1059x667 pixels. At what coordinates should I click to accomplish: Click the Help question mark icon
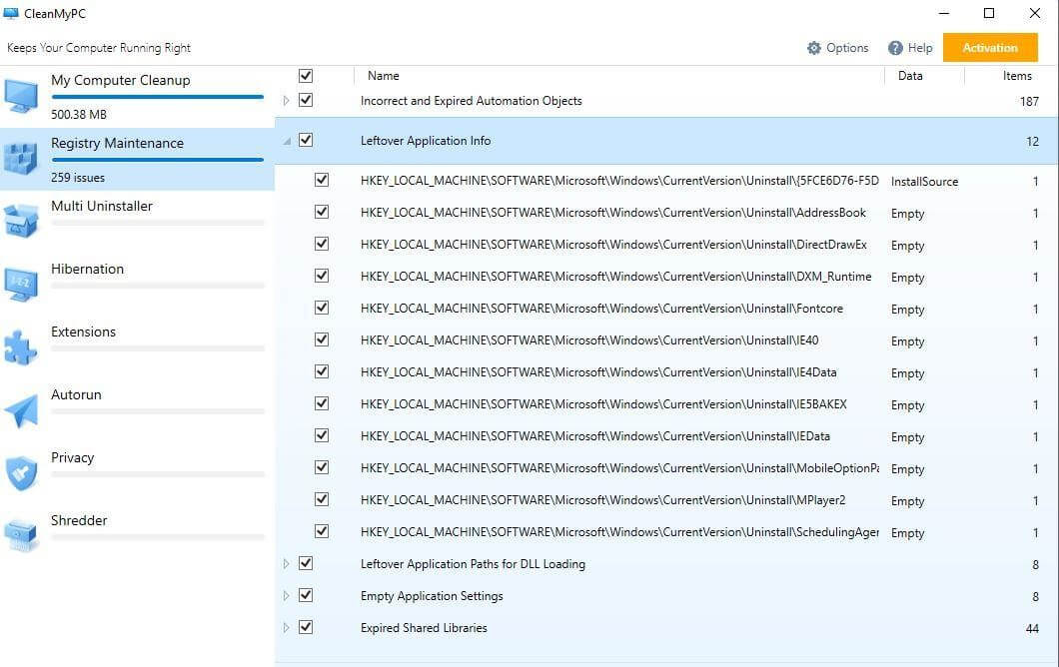[x=895, y=48]
